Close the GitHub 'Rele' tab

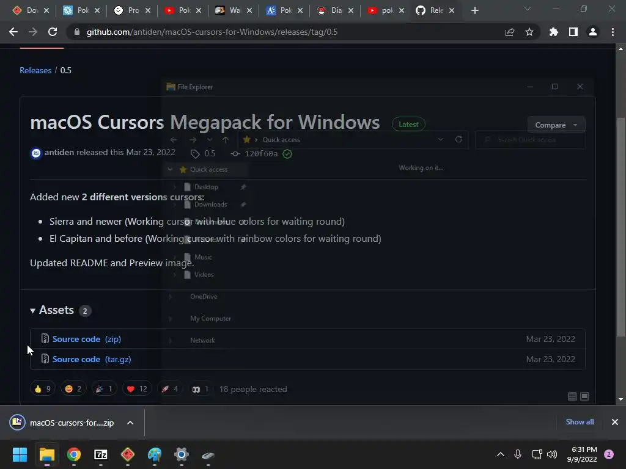pyautogui.click(x=452, y=10)
